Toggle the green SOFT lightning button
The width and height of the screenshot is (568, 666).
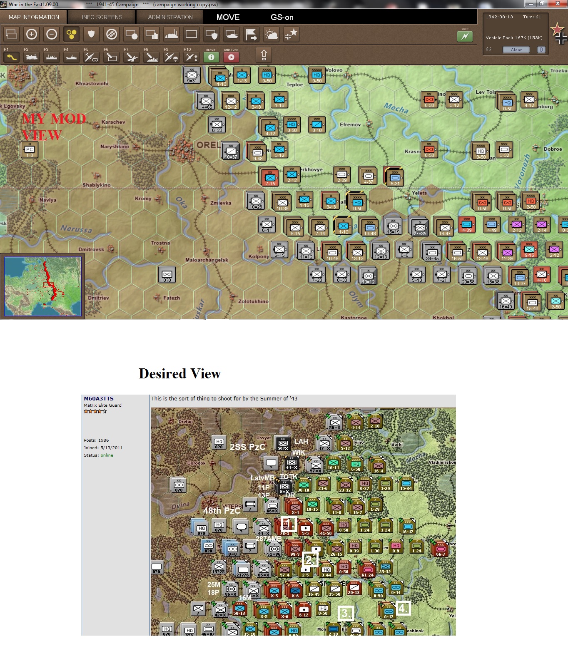tap(465, 36)
